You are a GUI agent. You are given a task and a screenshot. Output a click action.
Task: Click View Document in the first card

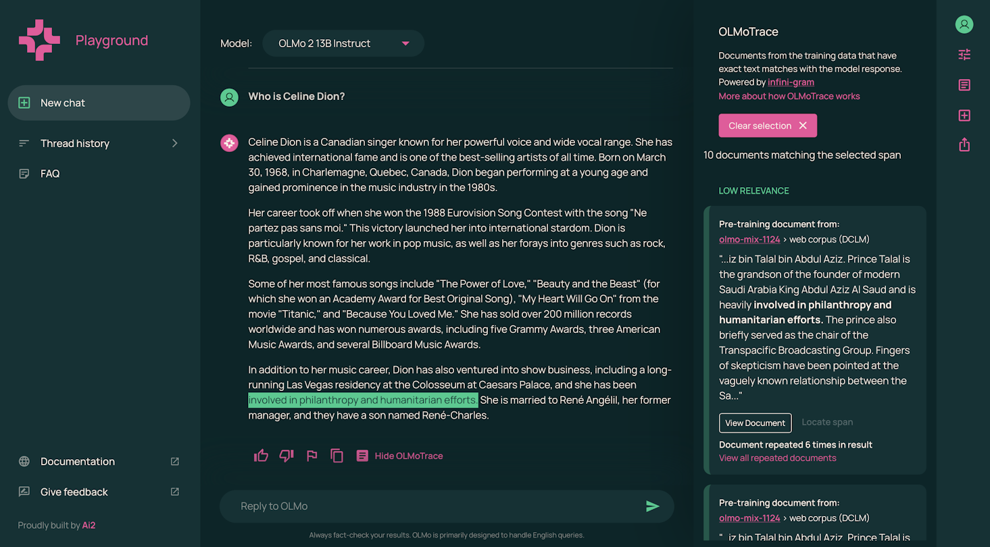tap(755, 423)
